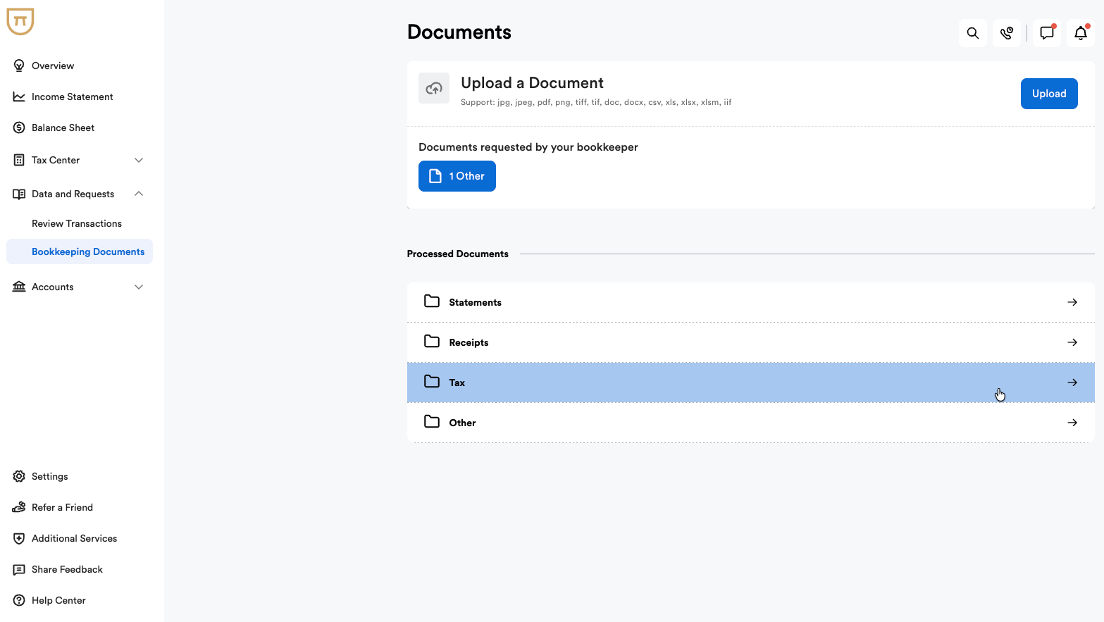This screenshot has width=1104, height=622.
Task: Collapse the Data and Requests section
Action: pos(139,194)
